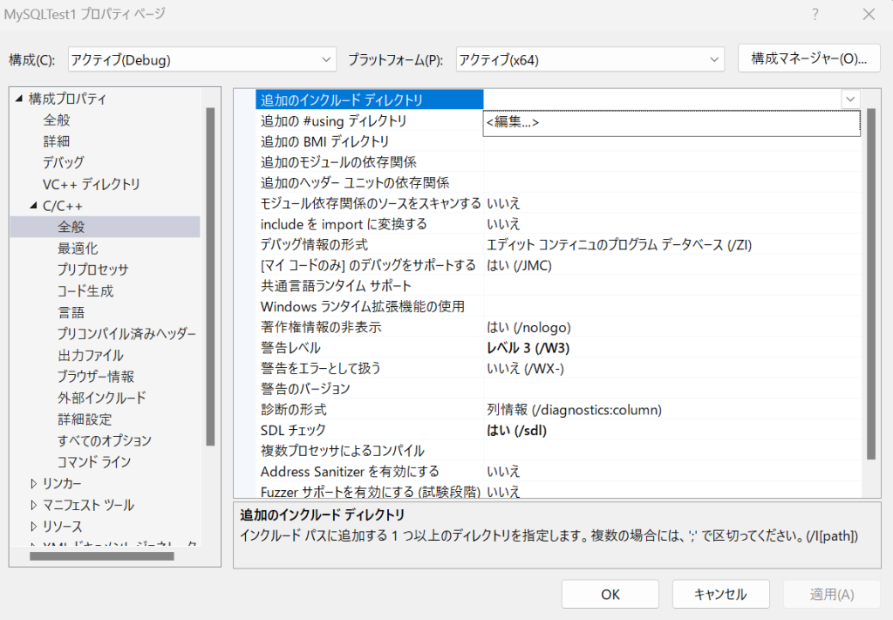Image resolution: width=893 pixels, height=620 pixels.
Task: Click the 構成マネージャー button
Action: point(808,59)
